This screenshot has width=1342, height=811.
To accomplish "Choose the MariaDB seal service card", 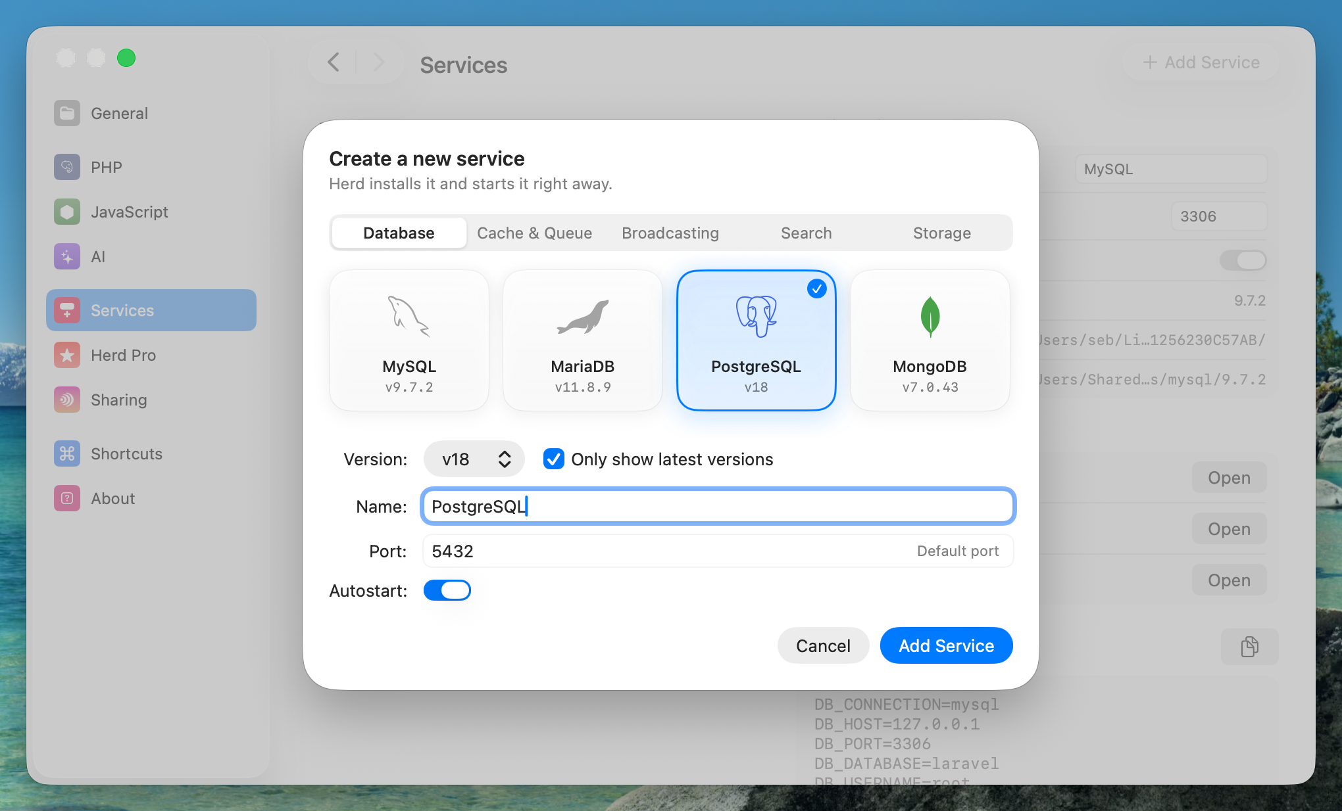I will coord(583,340).
